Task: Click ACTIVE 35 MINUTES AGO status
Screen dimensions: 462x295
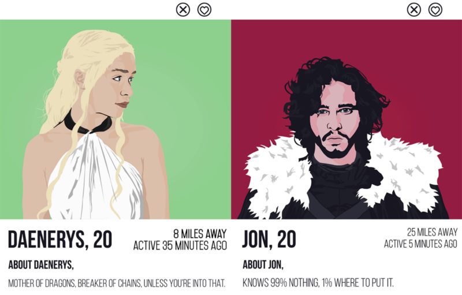Action: click(x=180, y=245)
